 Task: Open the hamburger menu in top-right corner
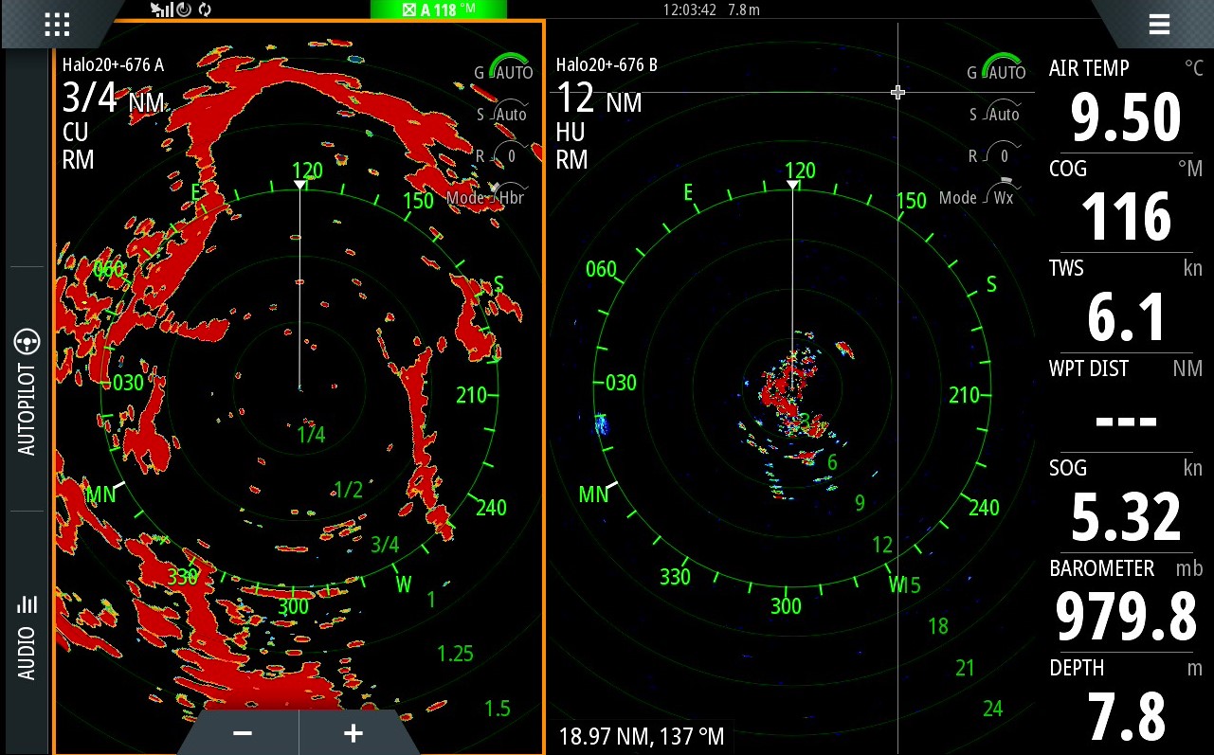point(1159,25)
